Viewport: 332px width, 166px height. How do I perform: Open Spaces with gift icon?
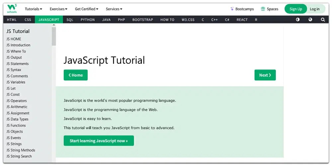pyautogui.click(x=270, y=9)
